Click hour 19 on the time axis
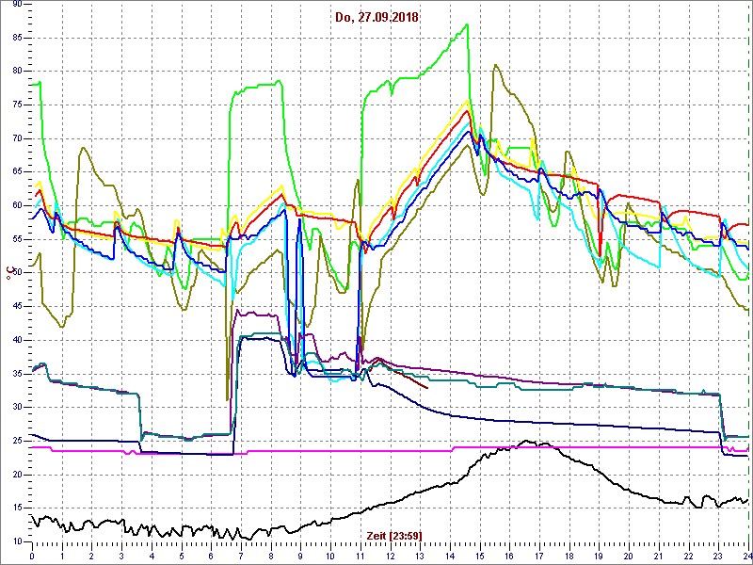Image resolution: width=753 pixels, height=565 pixels. 599,556
